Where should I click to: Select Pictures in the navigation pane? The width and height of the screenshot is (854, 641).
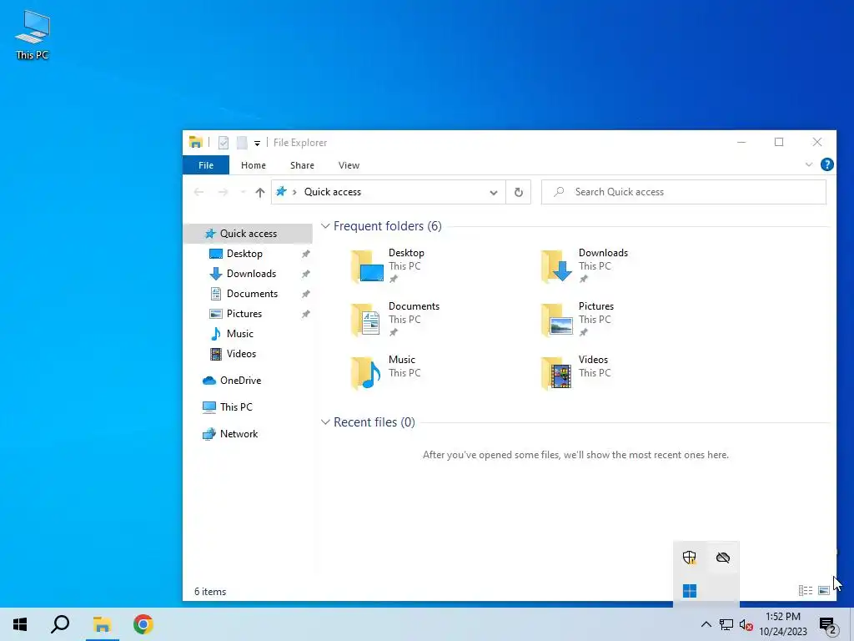click(244, 314)
